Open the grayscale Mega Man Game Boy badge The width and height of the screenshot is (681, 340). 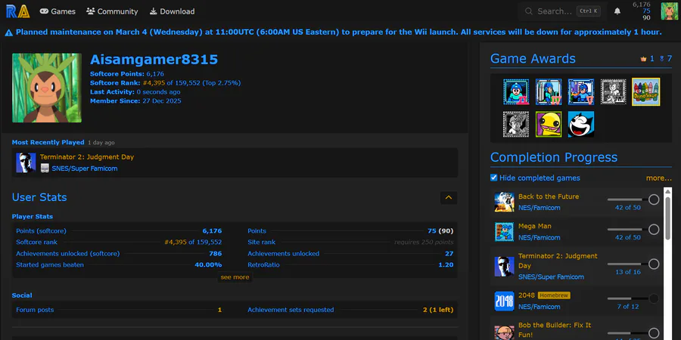(516, 124)
